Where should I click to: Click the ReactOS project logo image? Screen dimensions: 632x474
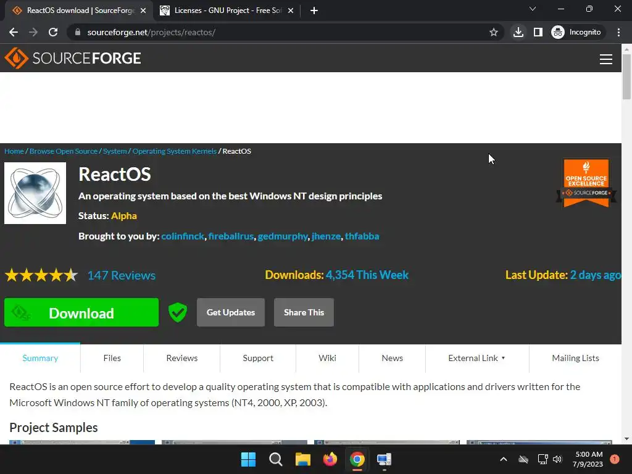(x=35, y=193)
